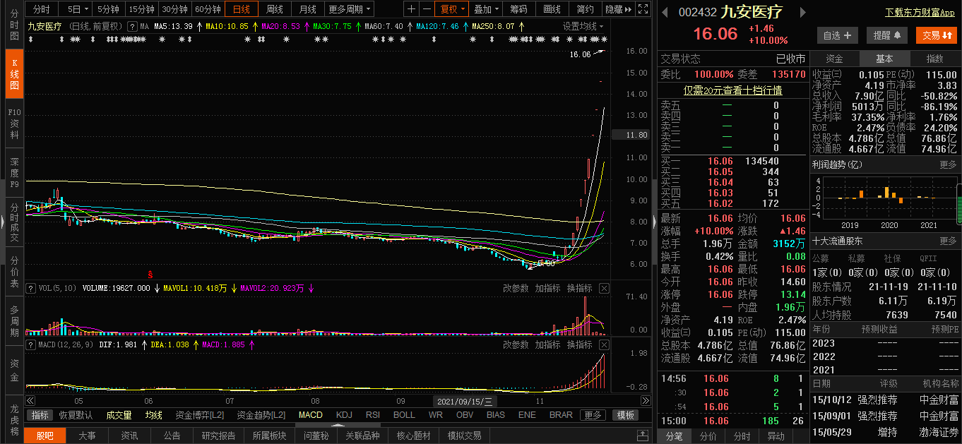The height and width of the screenshot is (444, 962).
Task: Open the 复权 adjustment dropdown
Action: [453, 9]
